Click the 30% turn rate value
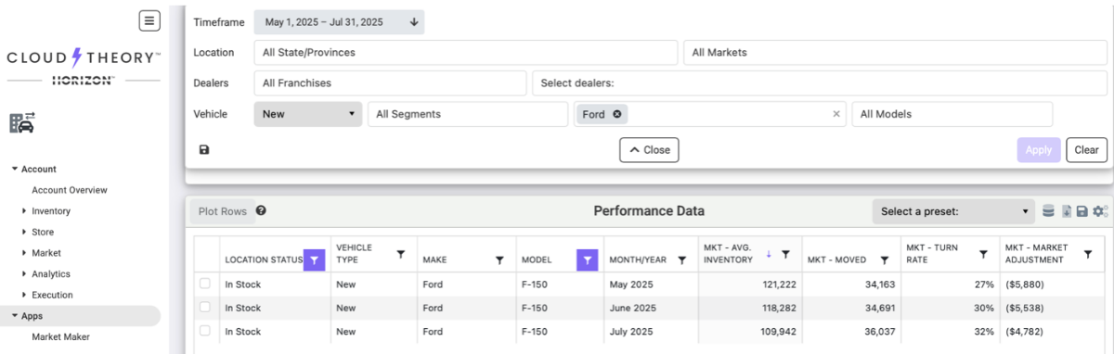Image resolution: width=1114 pixels, height=354 pixels. pos(985,307)
